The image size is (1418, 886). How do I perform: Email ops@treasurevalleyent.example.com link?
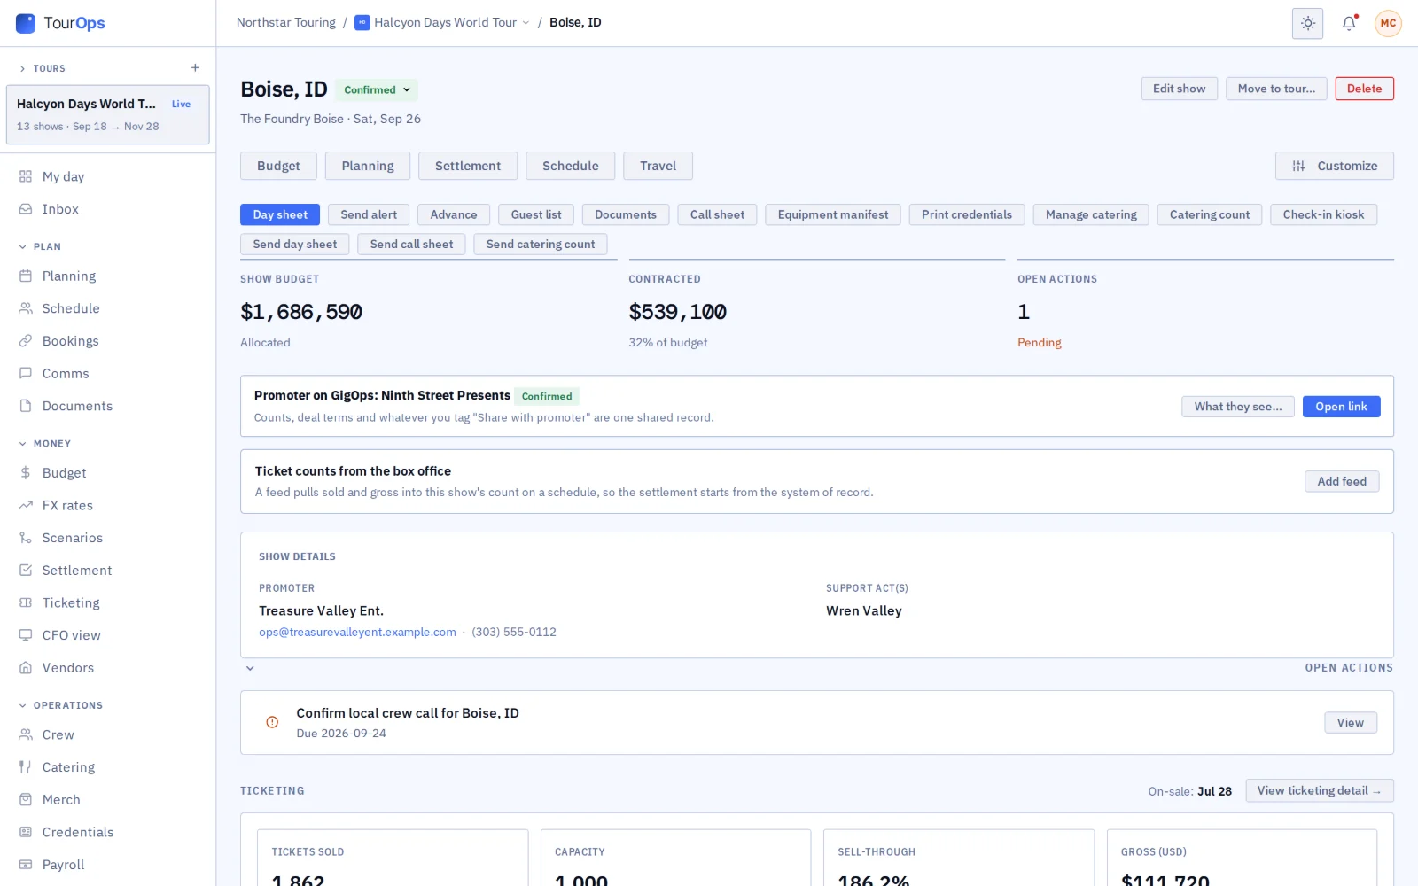pyautogui.click(x=357, y=632)
